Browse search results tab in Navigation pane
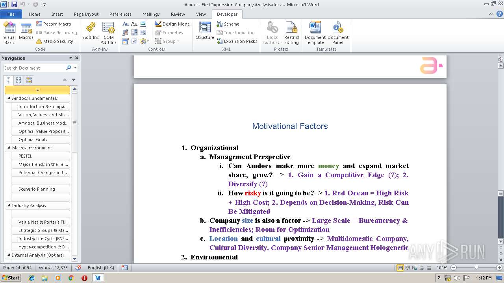504x283 pixels. click(29, 80)
